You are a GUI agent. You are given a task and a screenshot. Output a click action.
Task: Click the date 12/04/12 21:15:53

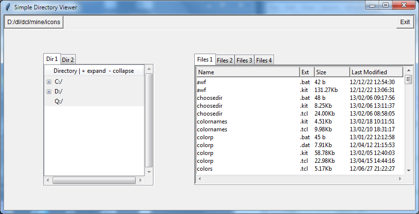[372, 145]
